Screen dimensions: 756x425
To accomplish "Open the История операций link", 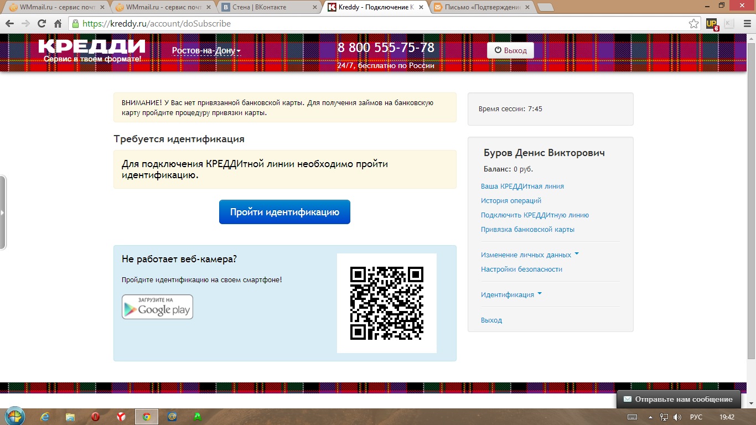I will 511,201.
